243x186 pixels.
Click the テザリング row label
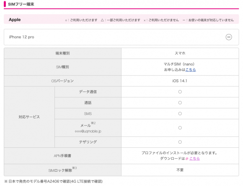click(x=88, y=142)
